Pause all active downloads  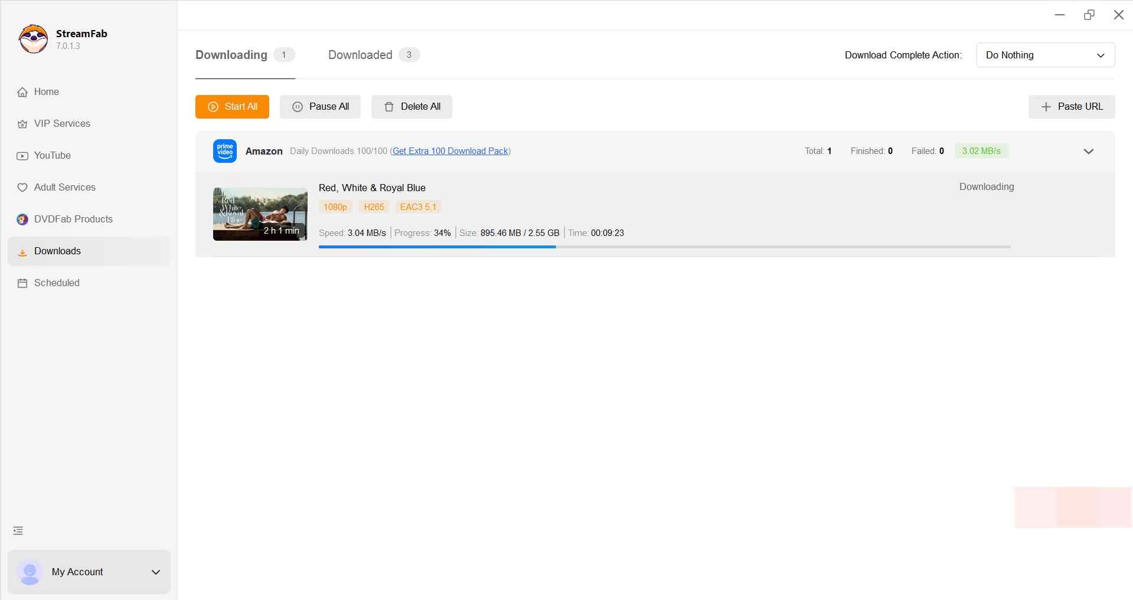[320, 107]
